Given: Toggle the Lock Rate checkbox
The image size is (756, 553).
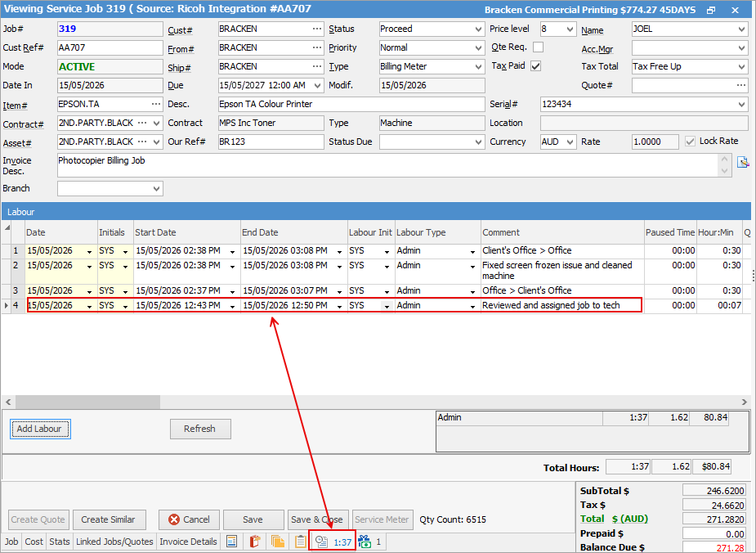Looking at the screenshot, I should point(690,142).
